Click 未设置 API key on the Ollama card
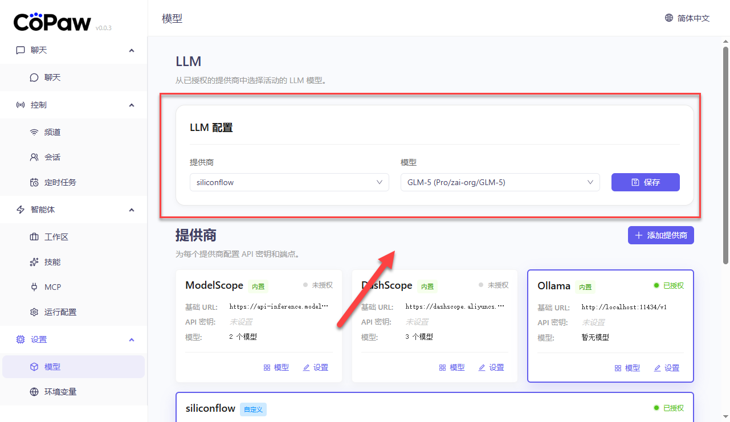This screenshot has width=730, height=422. [593, 322]
